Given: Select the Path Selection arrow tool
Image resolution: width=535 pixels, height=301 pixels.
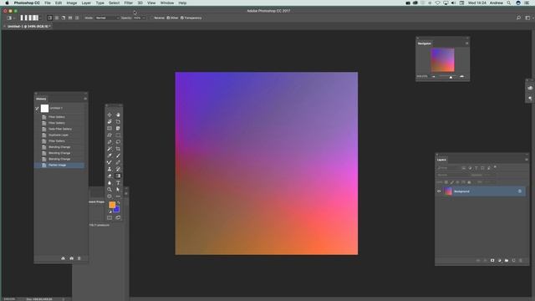Looking at the screenshot, I should click(118, 190).
